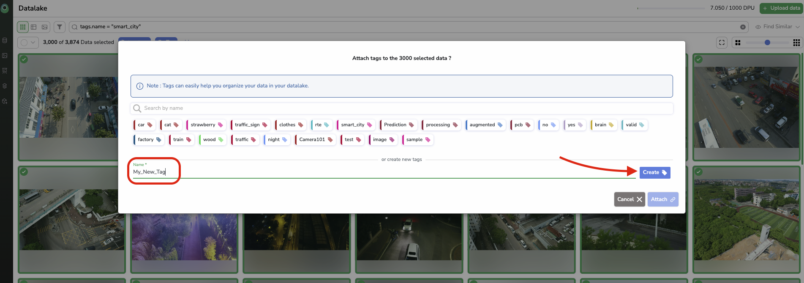Select the wood tag
Image resolution: width=804 pixels, height=283 pixels.
[x=213, y=140]
